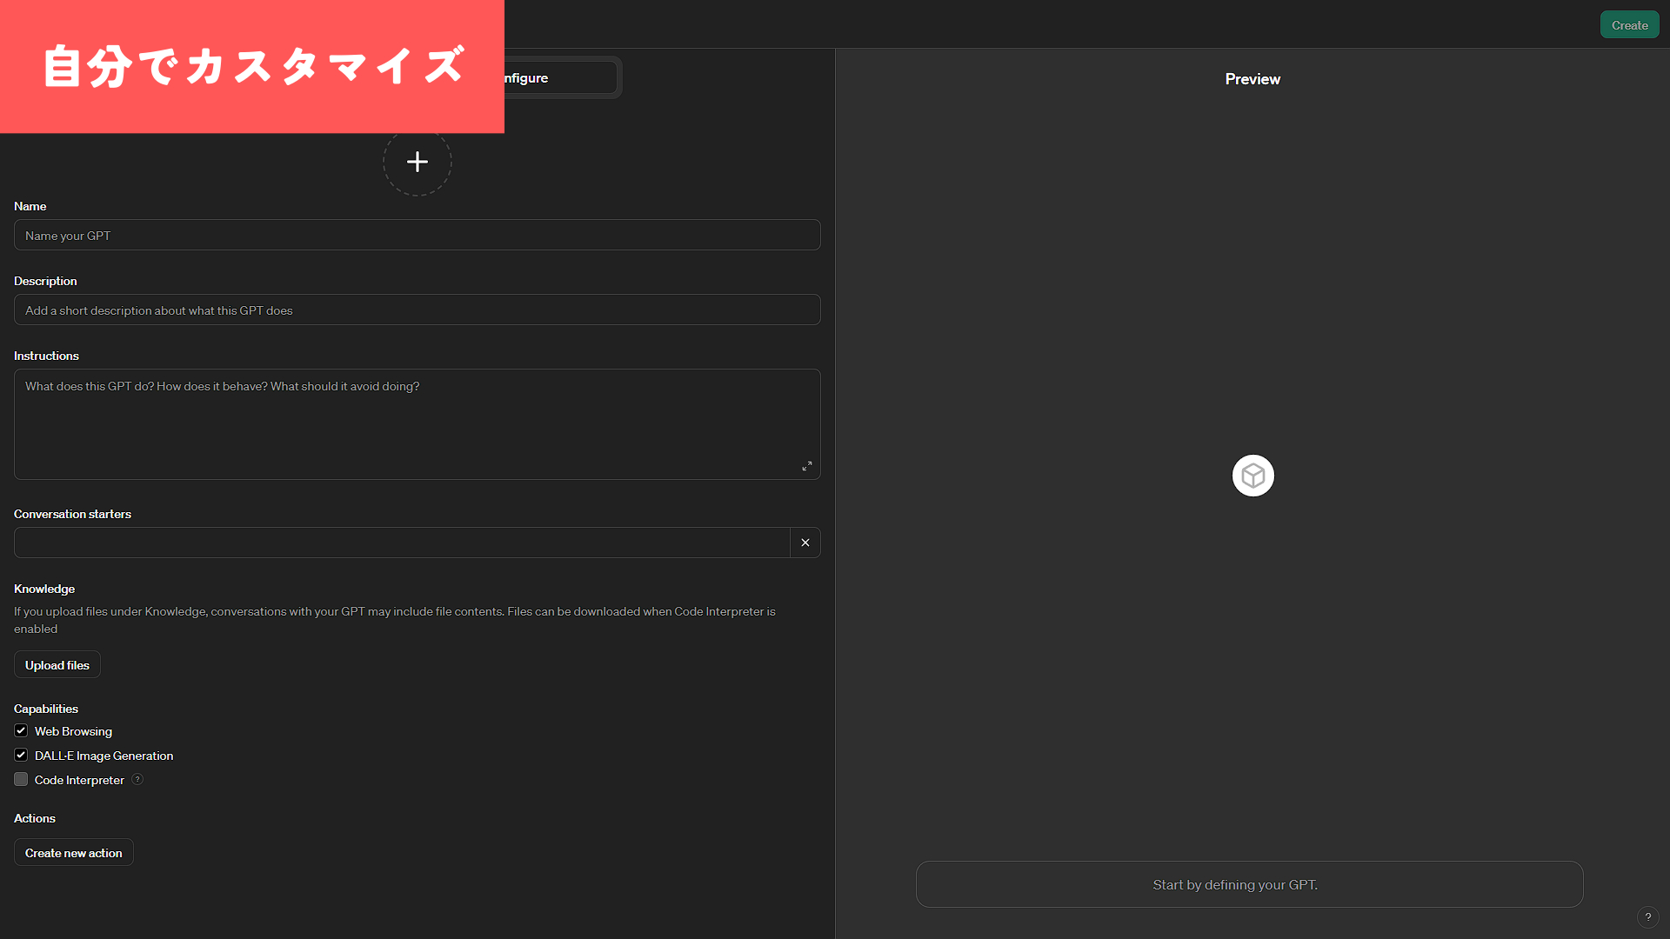Click the Code Interpreter help question icon
This screenshot has height=939, width=1670.
coord(137,779)
